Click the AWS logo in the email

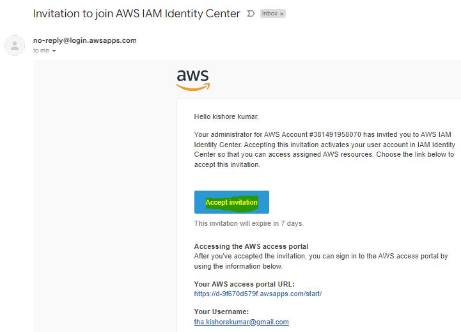coord(192,79)
